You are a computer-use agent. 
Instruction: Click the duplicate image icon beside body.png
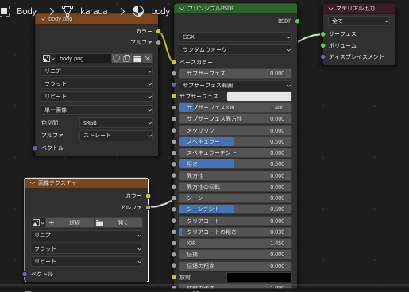point(127,59)
